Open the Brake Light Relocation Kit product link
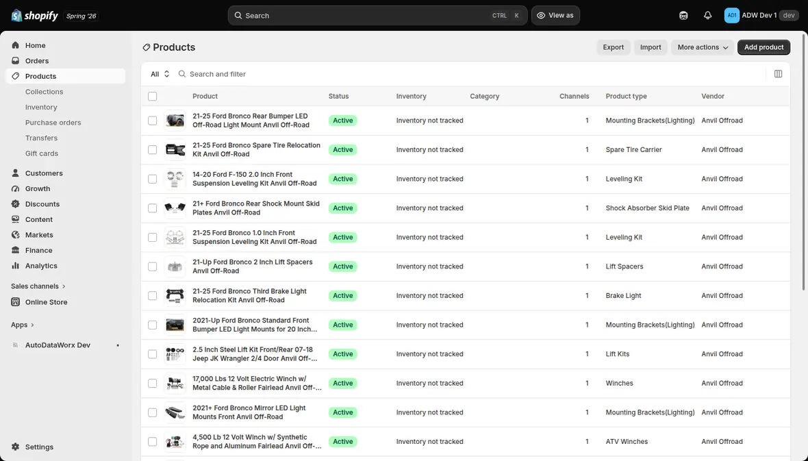Screen dimensions: 808x461 coord(249,296)
